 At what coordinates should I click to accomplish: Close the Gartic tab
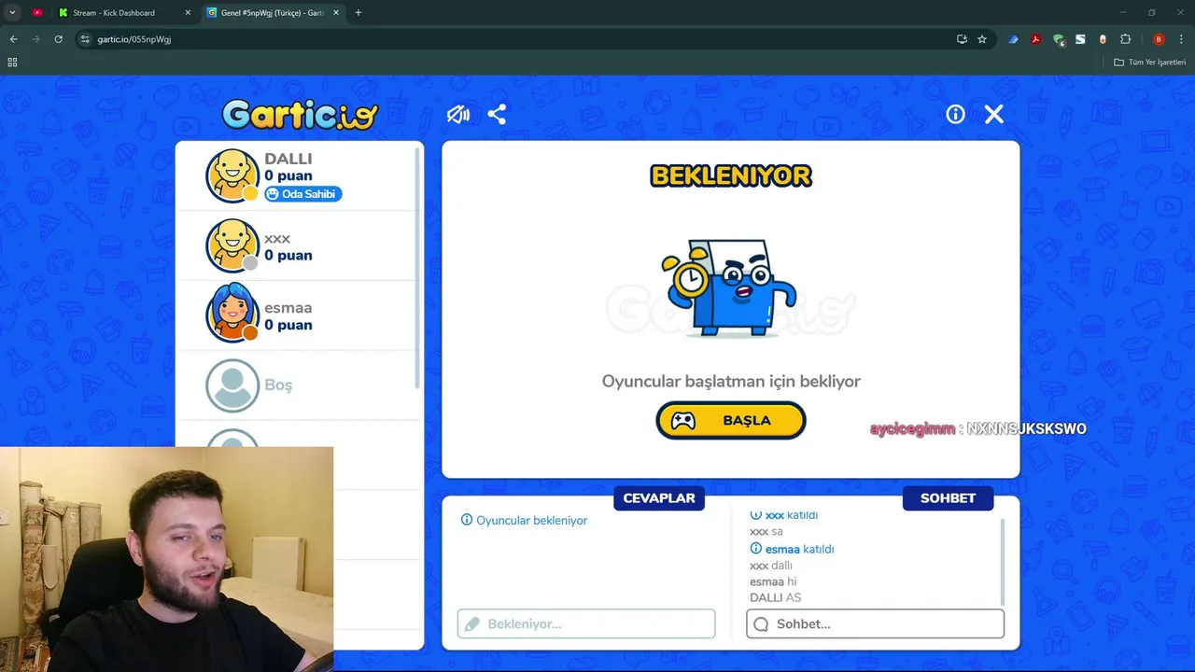pos(338,12)
